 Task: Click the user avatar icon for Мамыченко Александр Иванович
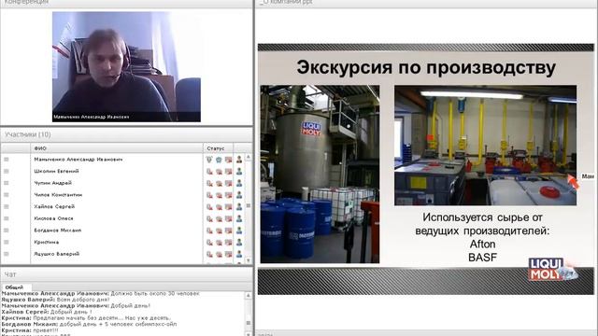[x=239, y=160]
